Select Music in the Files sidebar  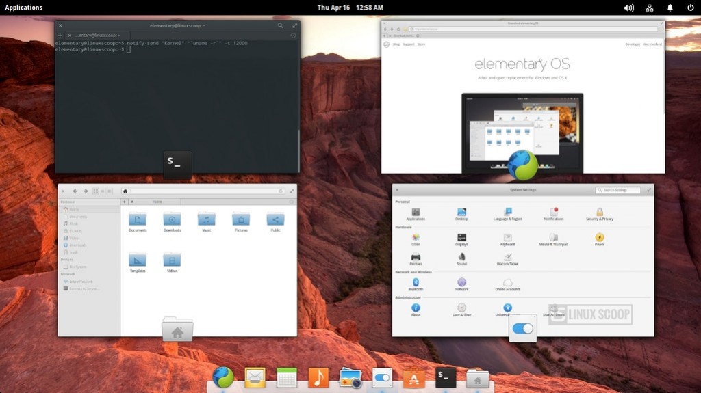74,223
